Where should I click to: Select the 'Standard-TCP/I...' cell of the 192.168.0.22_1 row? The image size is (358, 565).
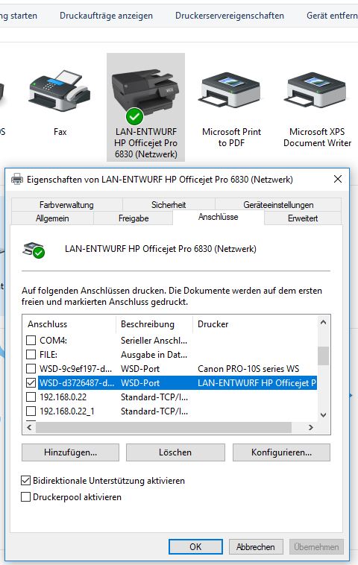[154, 411]
